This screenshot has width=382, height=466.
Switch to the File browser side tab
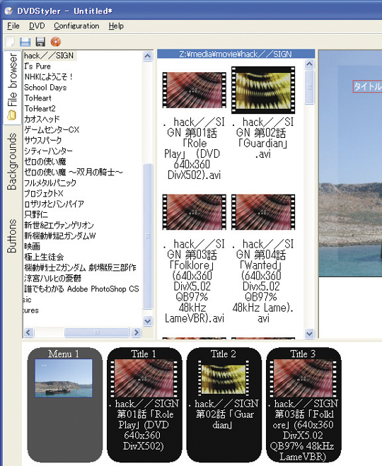pyautogui.click(x=12, y=88)
